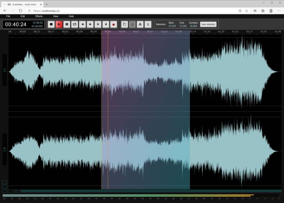Jump to the end of the track

pyautogui.click(x=106, y=24)
